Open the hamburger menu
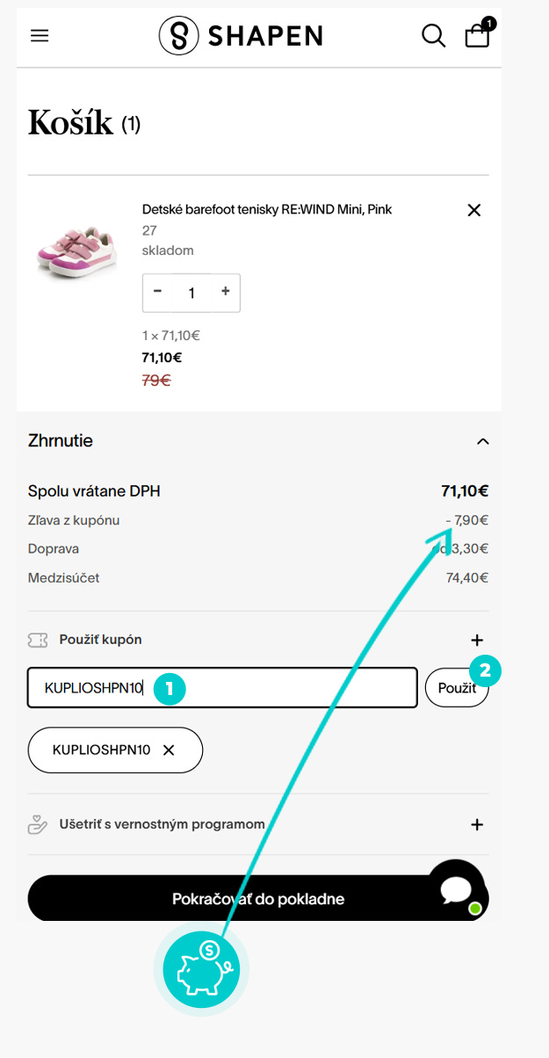Screen dimensions: 549x1058 tap(40, 36)
